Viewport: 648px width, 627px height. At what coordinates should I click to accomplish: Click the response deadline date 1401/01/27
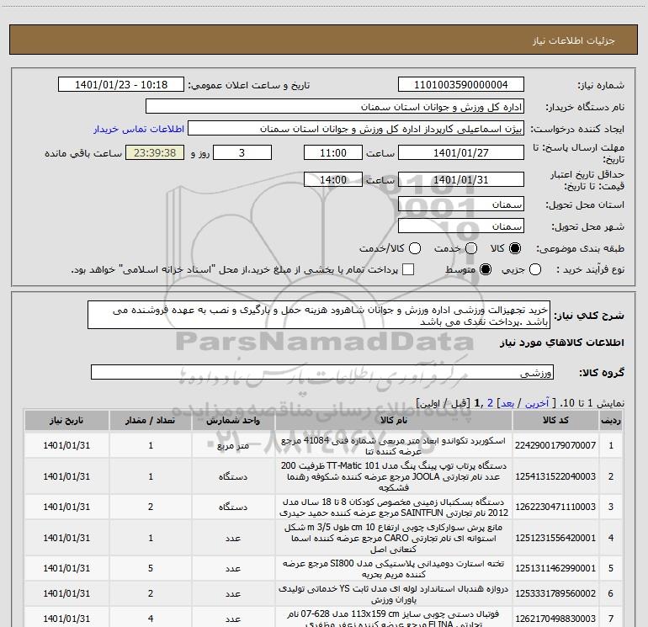[x=461, y=152]
